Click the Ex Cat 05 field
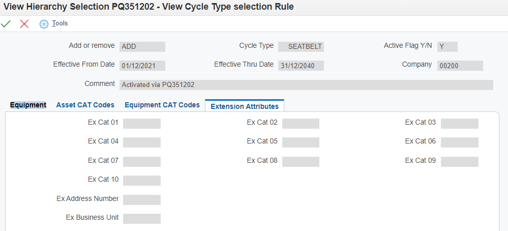The height and width of the screenshot is (231, 508). (301, 142)
